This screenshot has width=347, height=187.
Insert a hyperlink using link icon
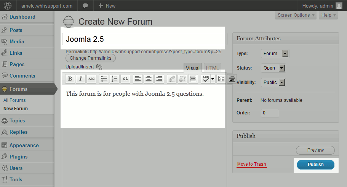click(x=172, y=79)
